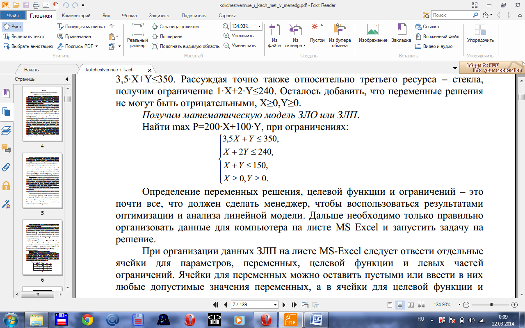
Task: Jump to the first page
Action: 216,305
